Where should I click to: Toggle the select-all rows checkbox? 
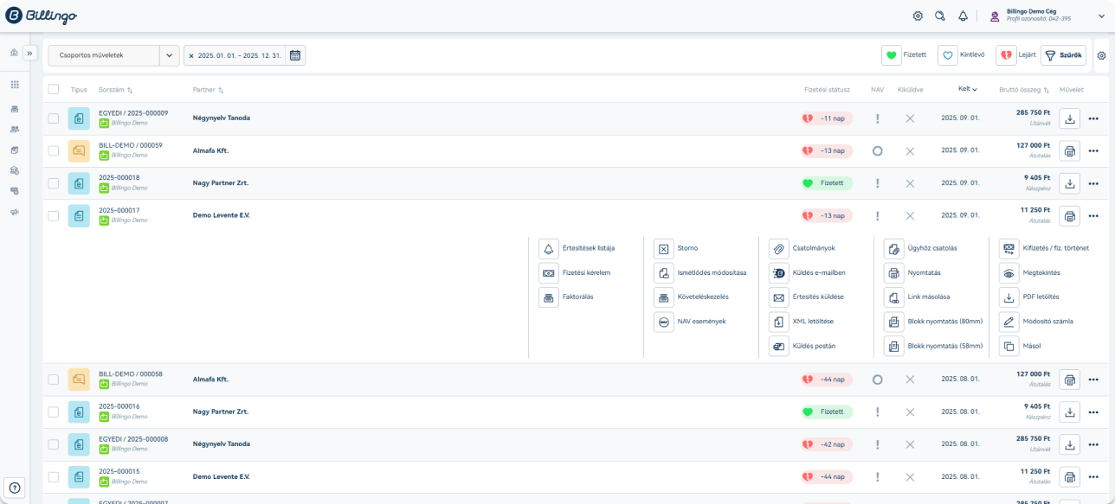(54, 89)
